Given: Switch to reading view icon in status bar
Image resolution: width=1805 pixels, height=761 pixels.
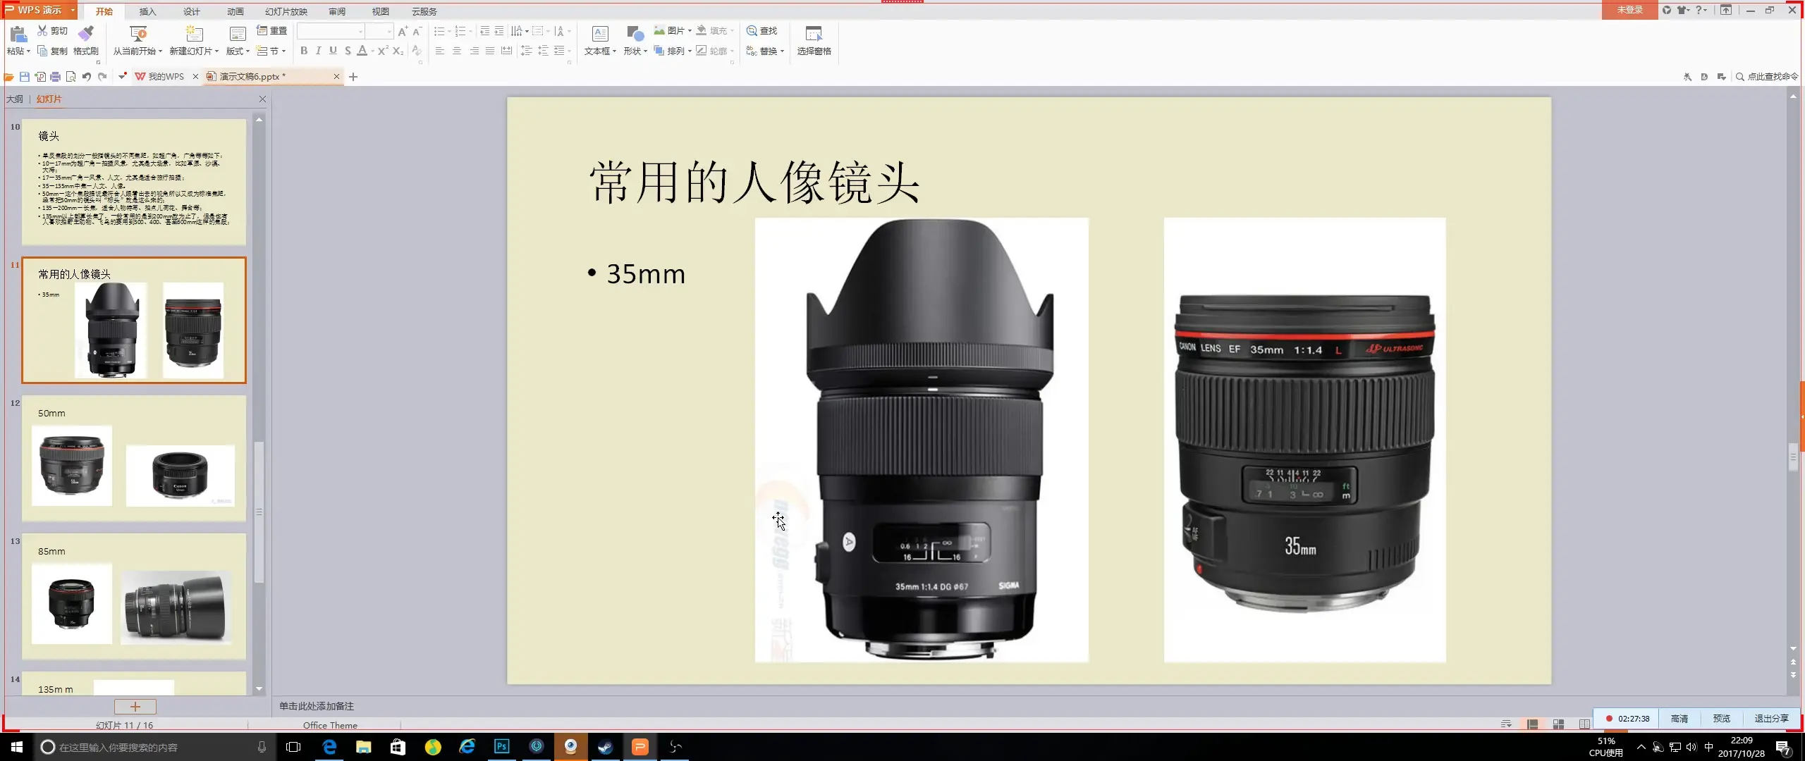Looking at the screenshot, I should coord(1584,724).
